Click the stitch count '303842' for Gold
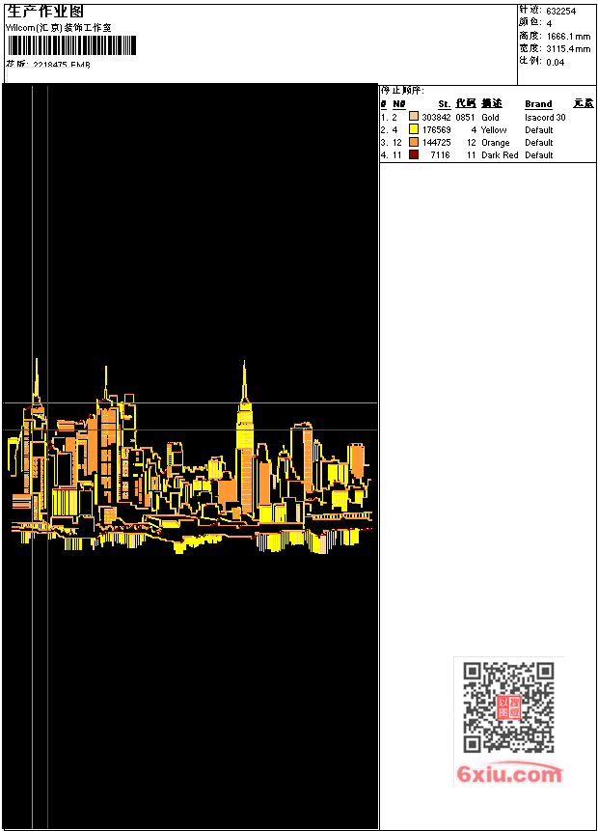 pos(437,117)
